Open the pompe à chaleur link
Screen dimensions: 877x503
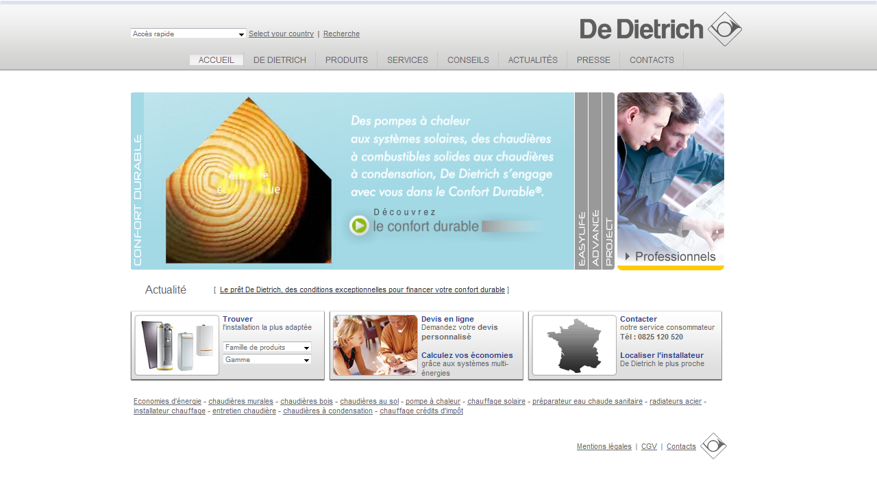[x=433, y=402]
